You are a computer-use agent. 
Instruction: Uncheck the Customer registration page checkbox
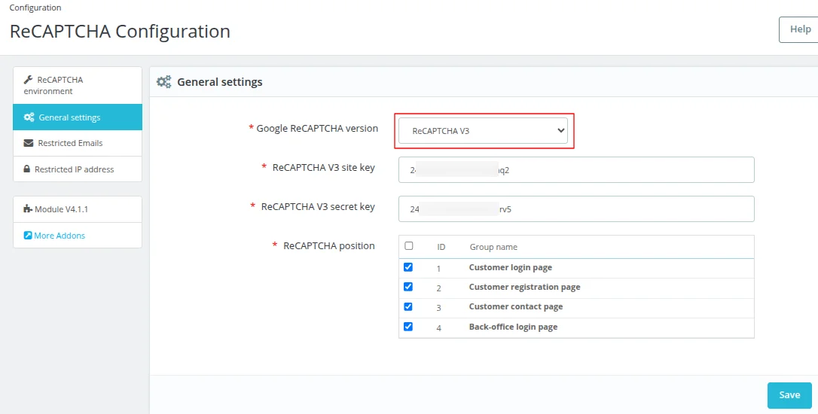[408, 287]
